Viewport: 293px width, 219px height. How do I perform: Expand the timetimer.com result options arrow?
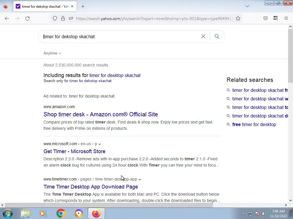[x=140, y=179]
